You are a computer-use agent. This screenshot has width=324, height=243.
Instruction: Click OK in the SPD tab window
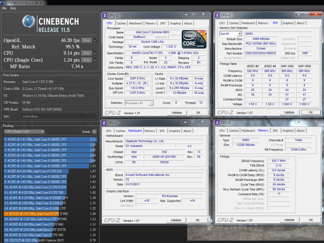(x=311, y=113)
